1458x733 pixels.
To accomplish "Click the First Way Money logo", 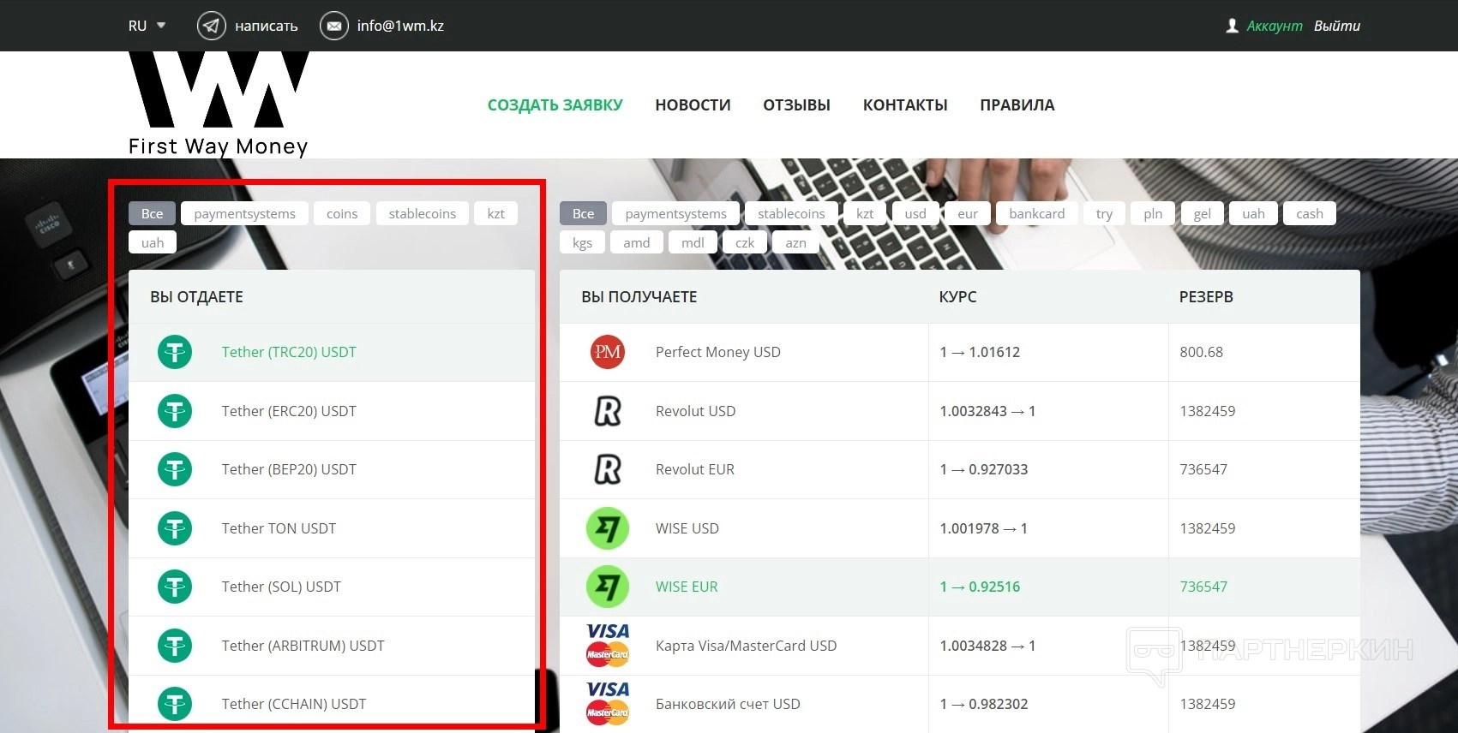I will 219,104.
